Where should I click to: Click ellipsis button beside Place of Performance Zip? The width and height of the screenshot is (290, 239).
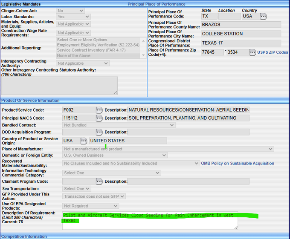point(252,52)
